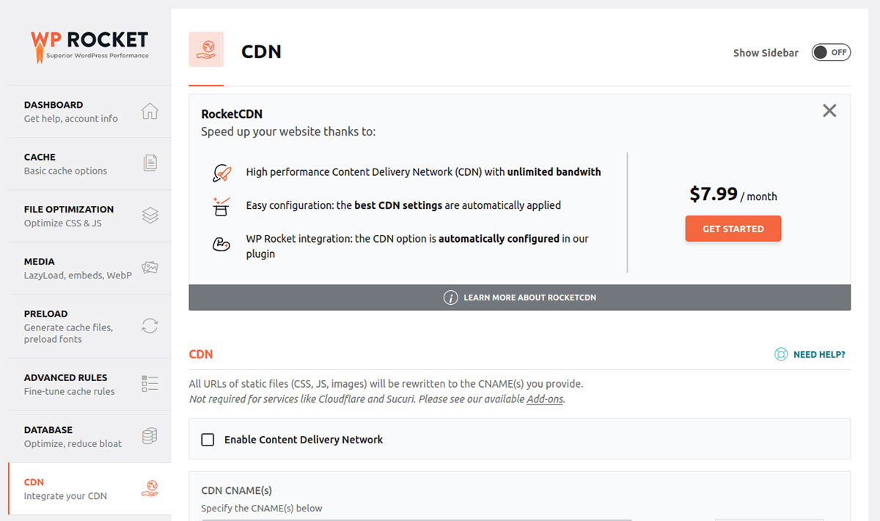Image resolution: width=880 pixels, height=521 pixels.
Task: Click the Dashboard home icon
Action: click(150, 111)
